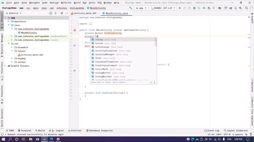Open the Gradle tool window on right edge
This screenshot has width=254, height=142.
pos(252,19)
